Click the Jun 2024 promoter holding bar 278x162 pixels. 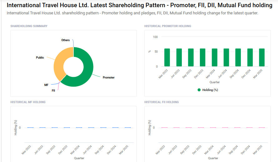pos(226,57)
